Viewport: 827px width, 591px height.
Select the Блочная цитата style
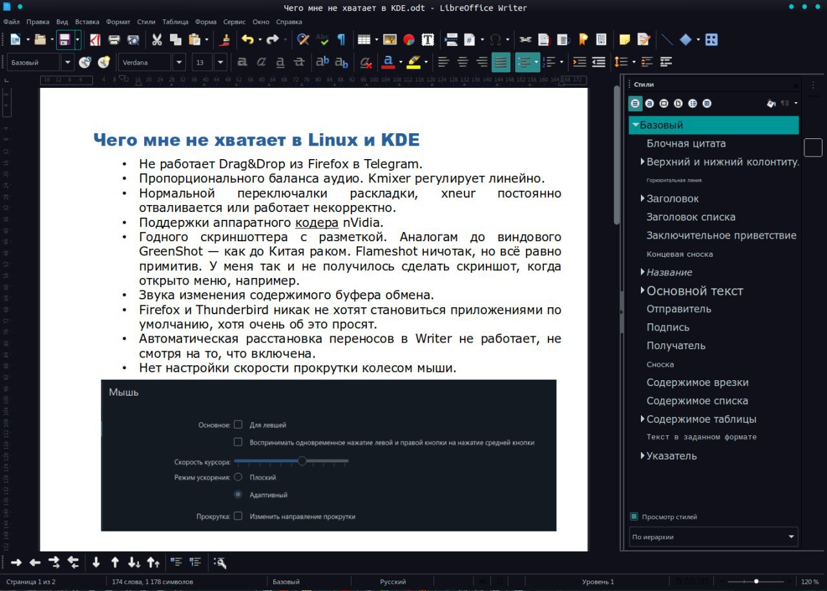pyautogui.click(x=686, y=144)
